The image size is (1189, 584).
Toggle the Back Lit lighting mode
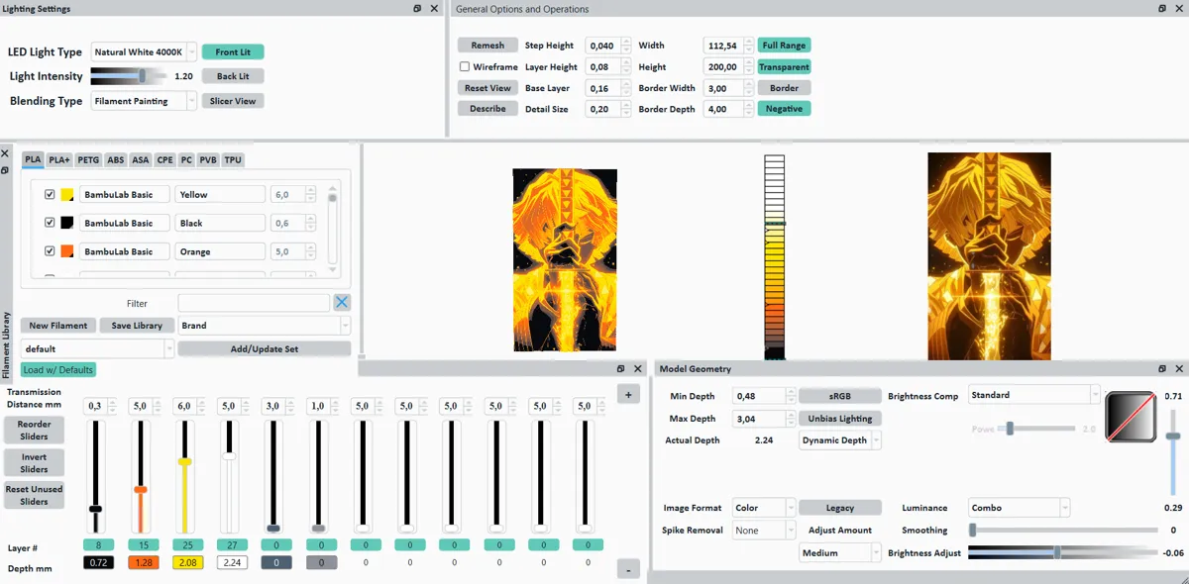tap(233, 76)
